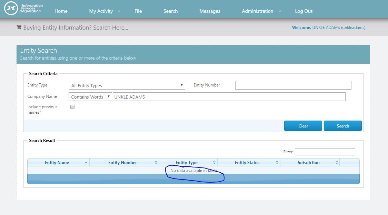Open the Search menu in navbar

[170, 11]
